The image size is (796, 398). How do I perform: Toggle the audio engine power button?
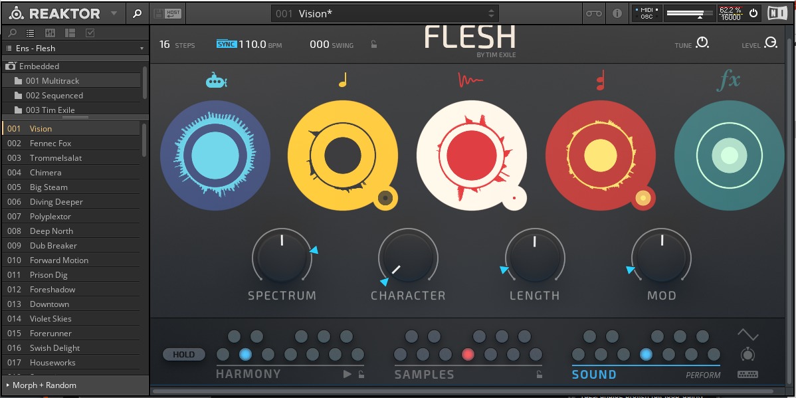coord(753,13)
